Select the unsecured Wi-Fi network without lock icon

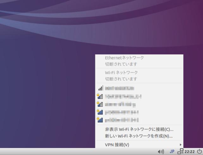click(x=139, y=88)
